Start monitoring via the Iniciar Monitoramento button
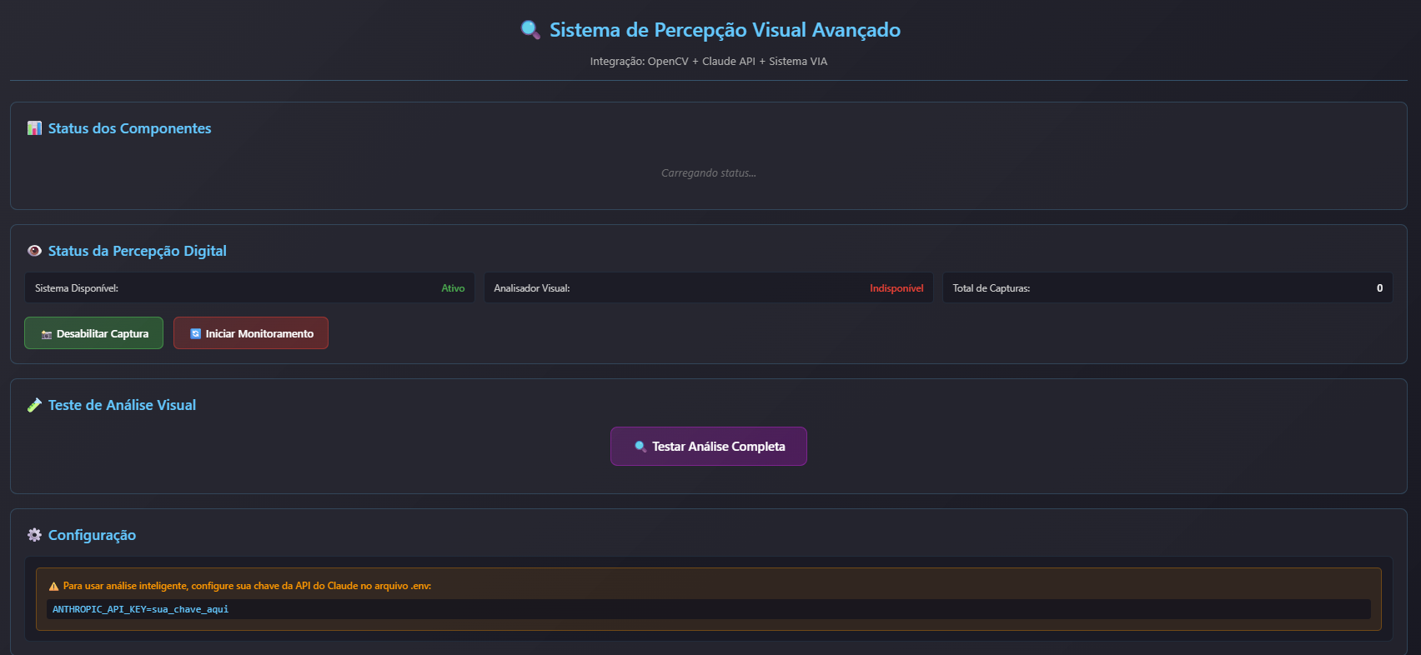 (x=250, y=333)
